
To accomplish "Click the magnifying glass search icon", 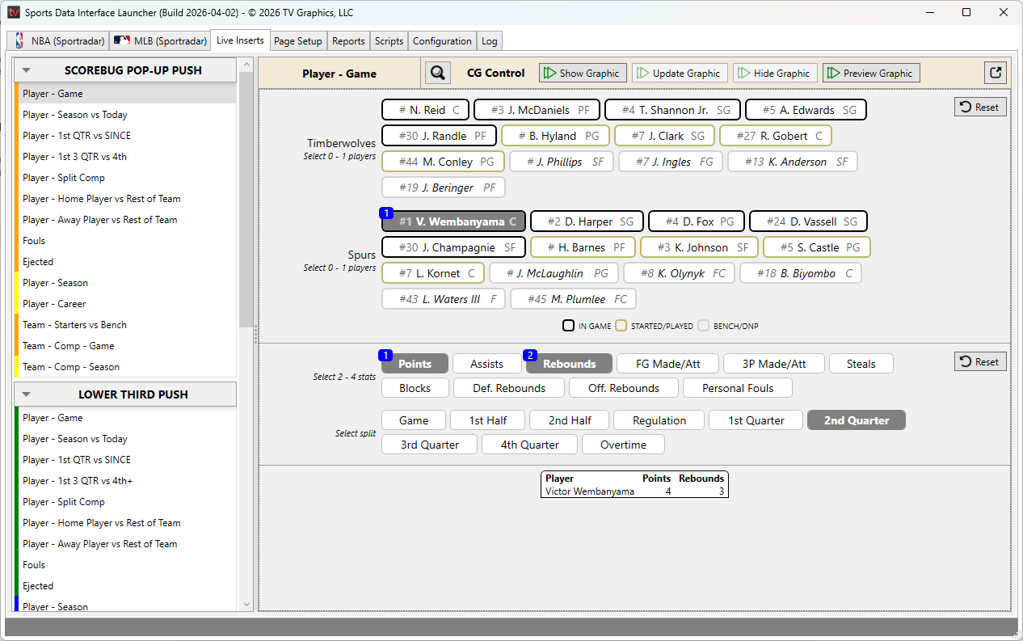I will (438, 73).
